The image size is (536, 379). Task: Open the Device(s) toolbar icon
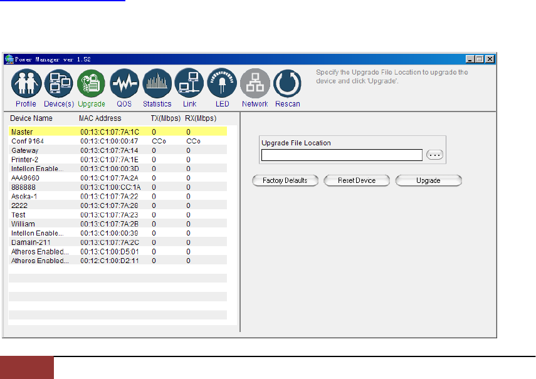pyautogui.click(x=59, y=83)
